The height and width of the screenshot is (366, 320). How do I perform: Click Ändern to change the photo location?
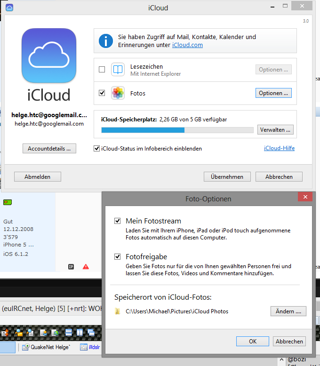coord(288,311)
